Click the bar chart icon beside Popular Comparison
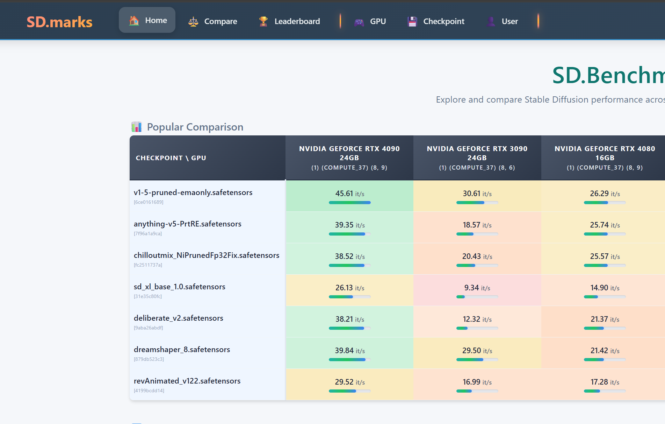The height and width of the screenshot is (424, 665). tap(136, 127)
